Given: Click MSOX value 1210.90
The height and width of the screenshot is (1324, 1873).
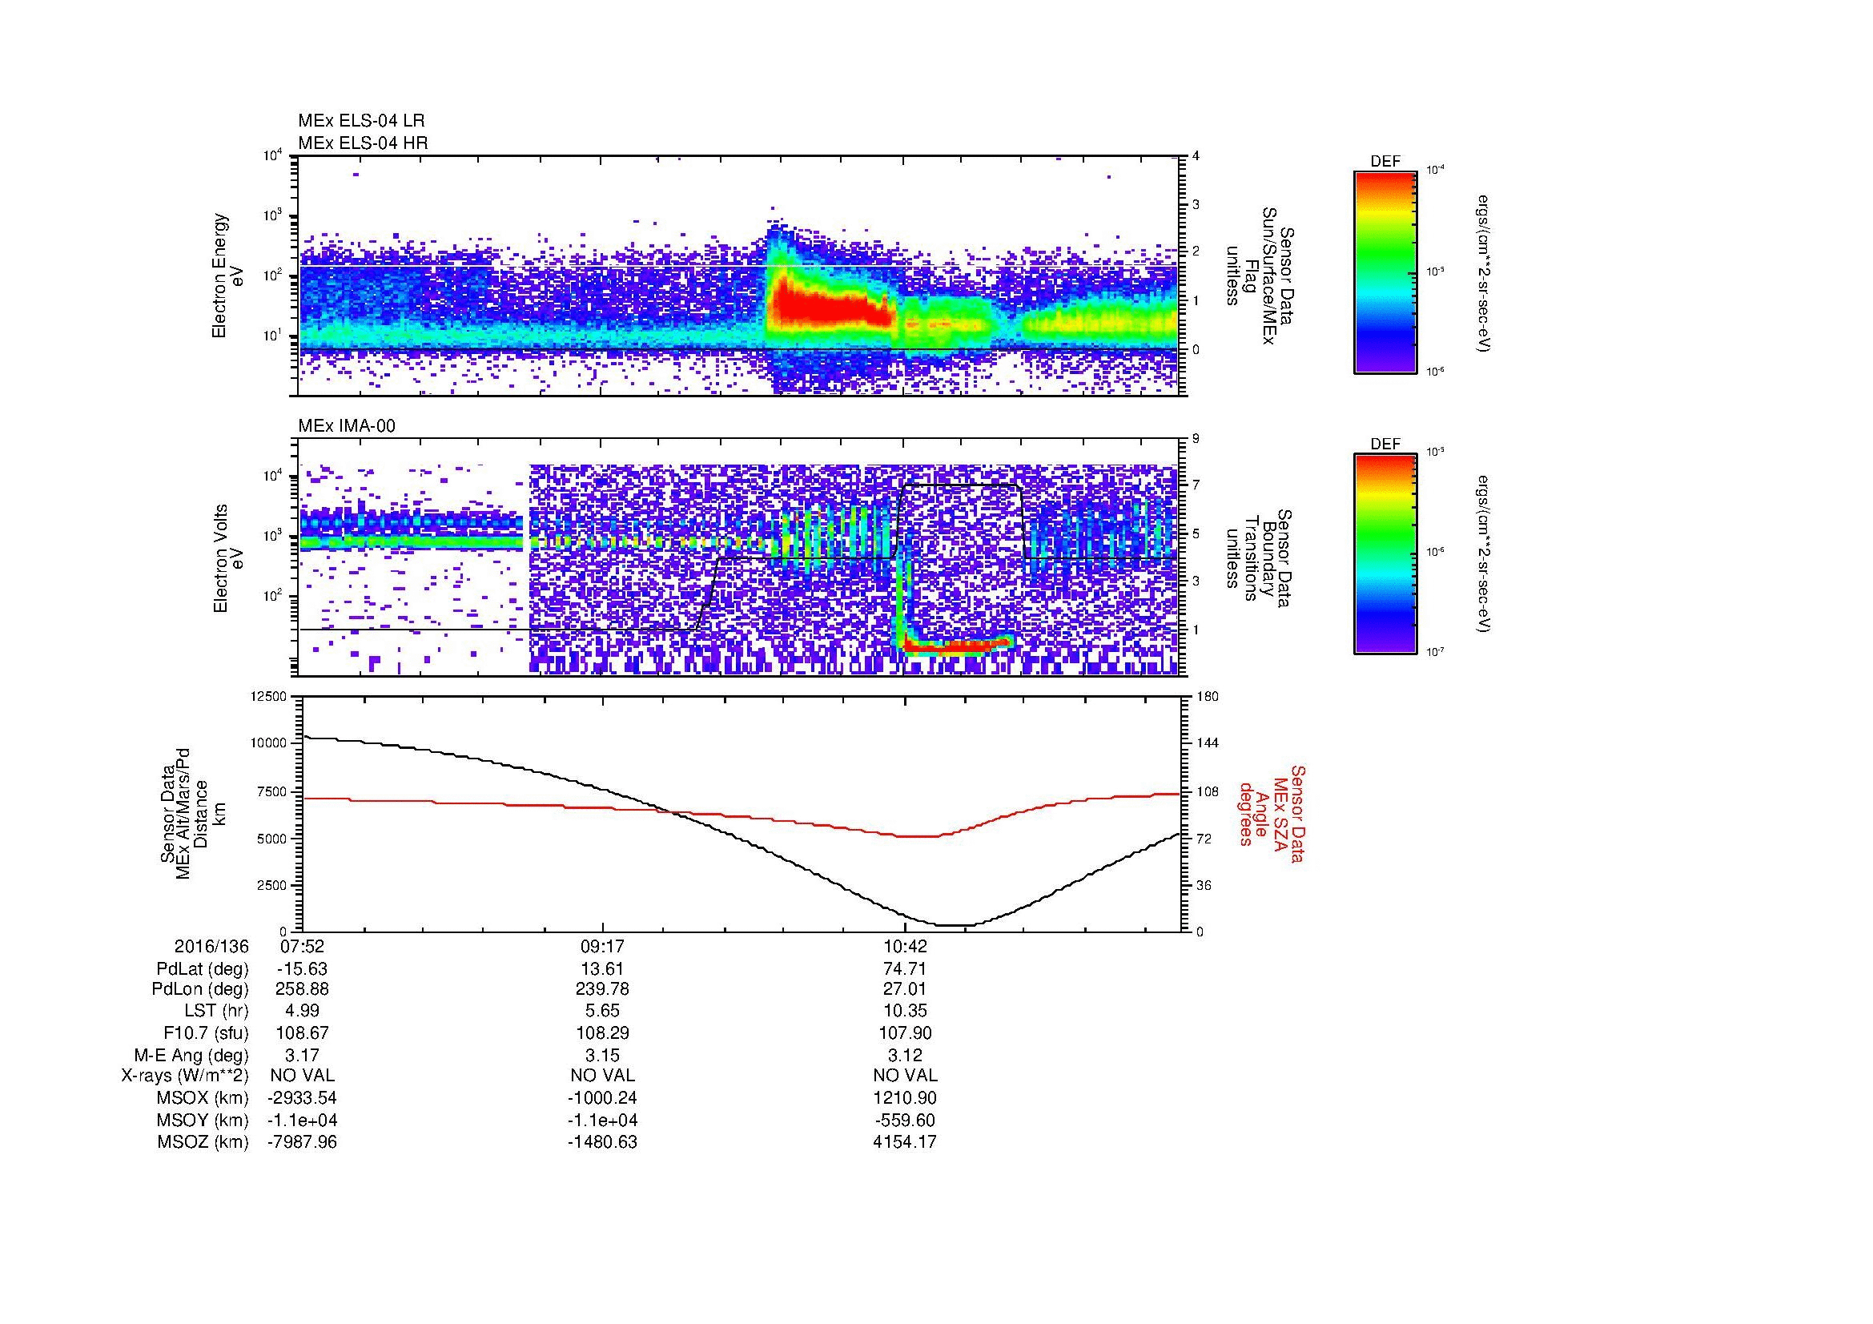Looking at the screenshot, I should click(905, 1099).
